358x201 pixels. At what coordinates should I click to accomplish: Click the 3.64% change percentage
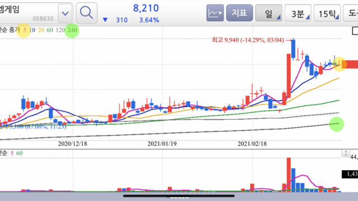[x=149, y=20]
